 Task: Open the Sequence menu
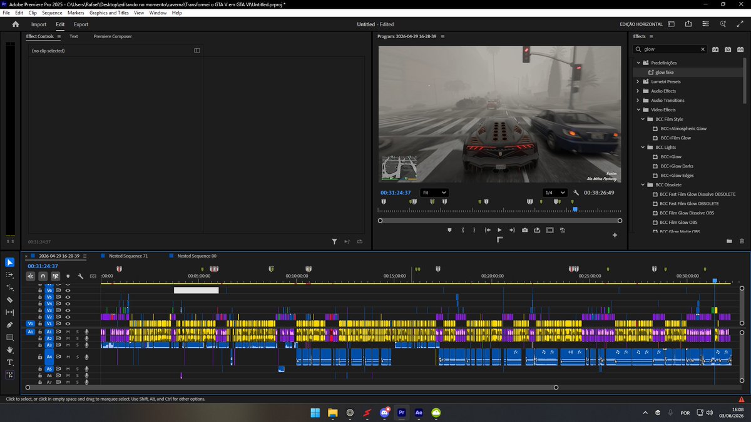pos(52,13)
